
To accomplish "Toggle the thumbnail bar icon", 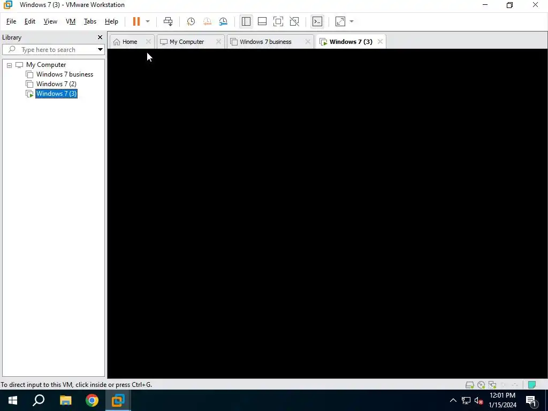I will coord(262,21).
